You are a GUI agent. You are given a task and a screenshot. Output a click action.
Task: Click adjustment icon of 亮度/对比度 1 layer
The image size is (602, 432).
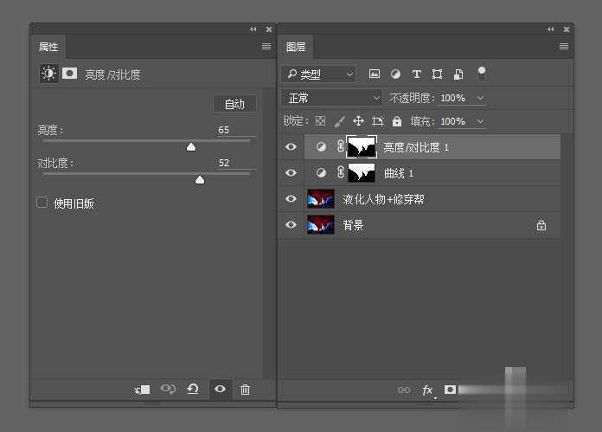coord(321,147)
